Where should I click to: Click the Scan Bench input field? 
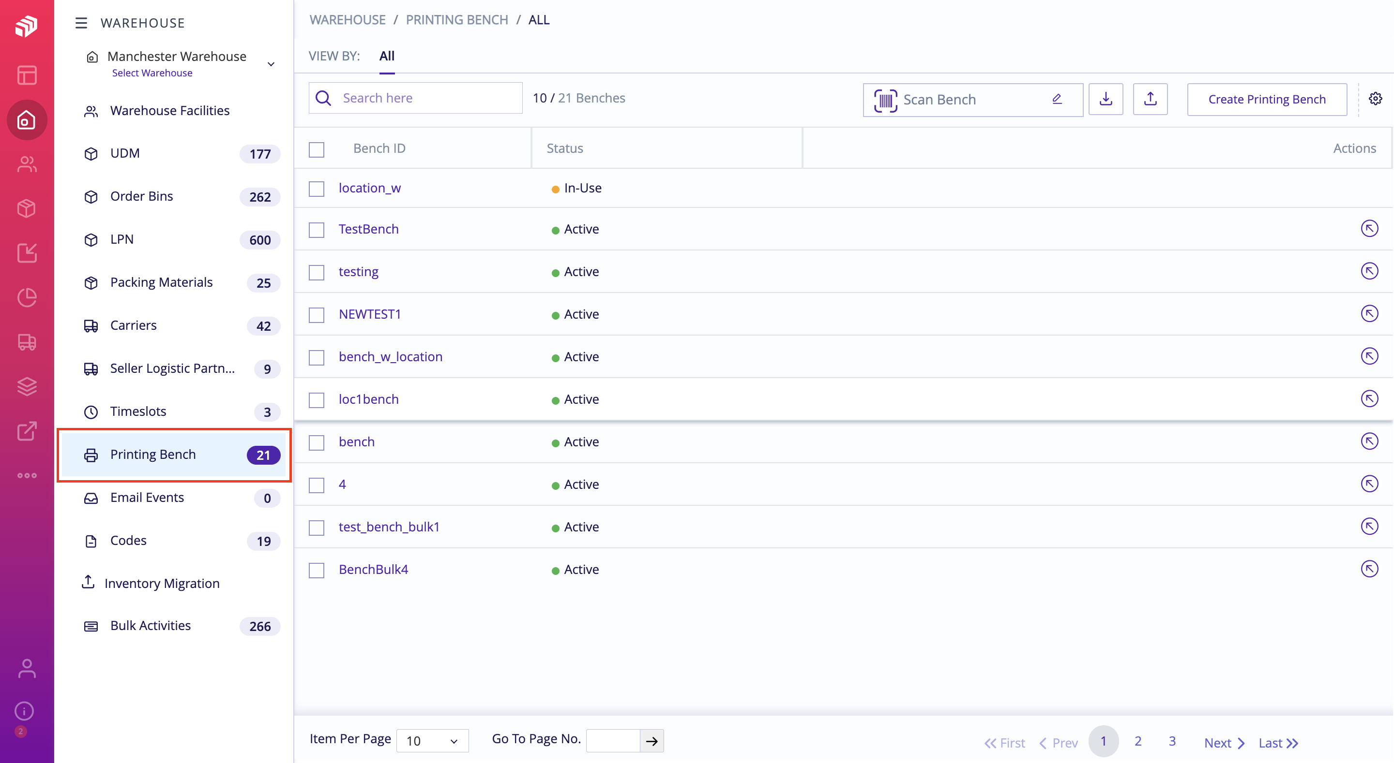coord(973,100)
